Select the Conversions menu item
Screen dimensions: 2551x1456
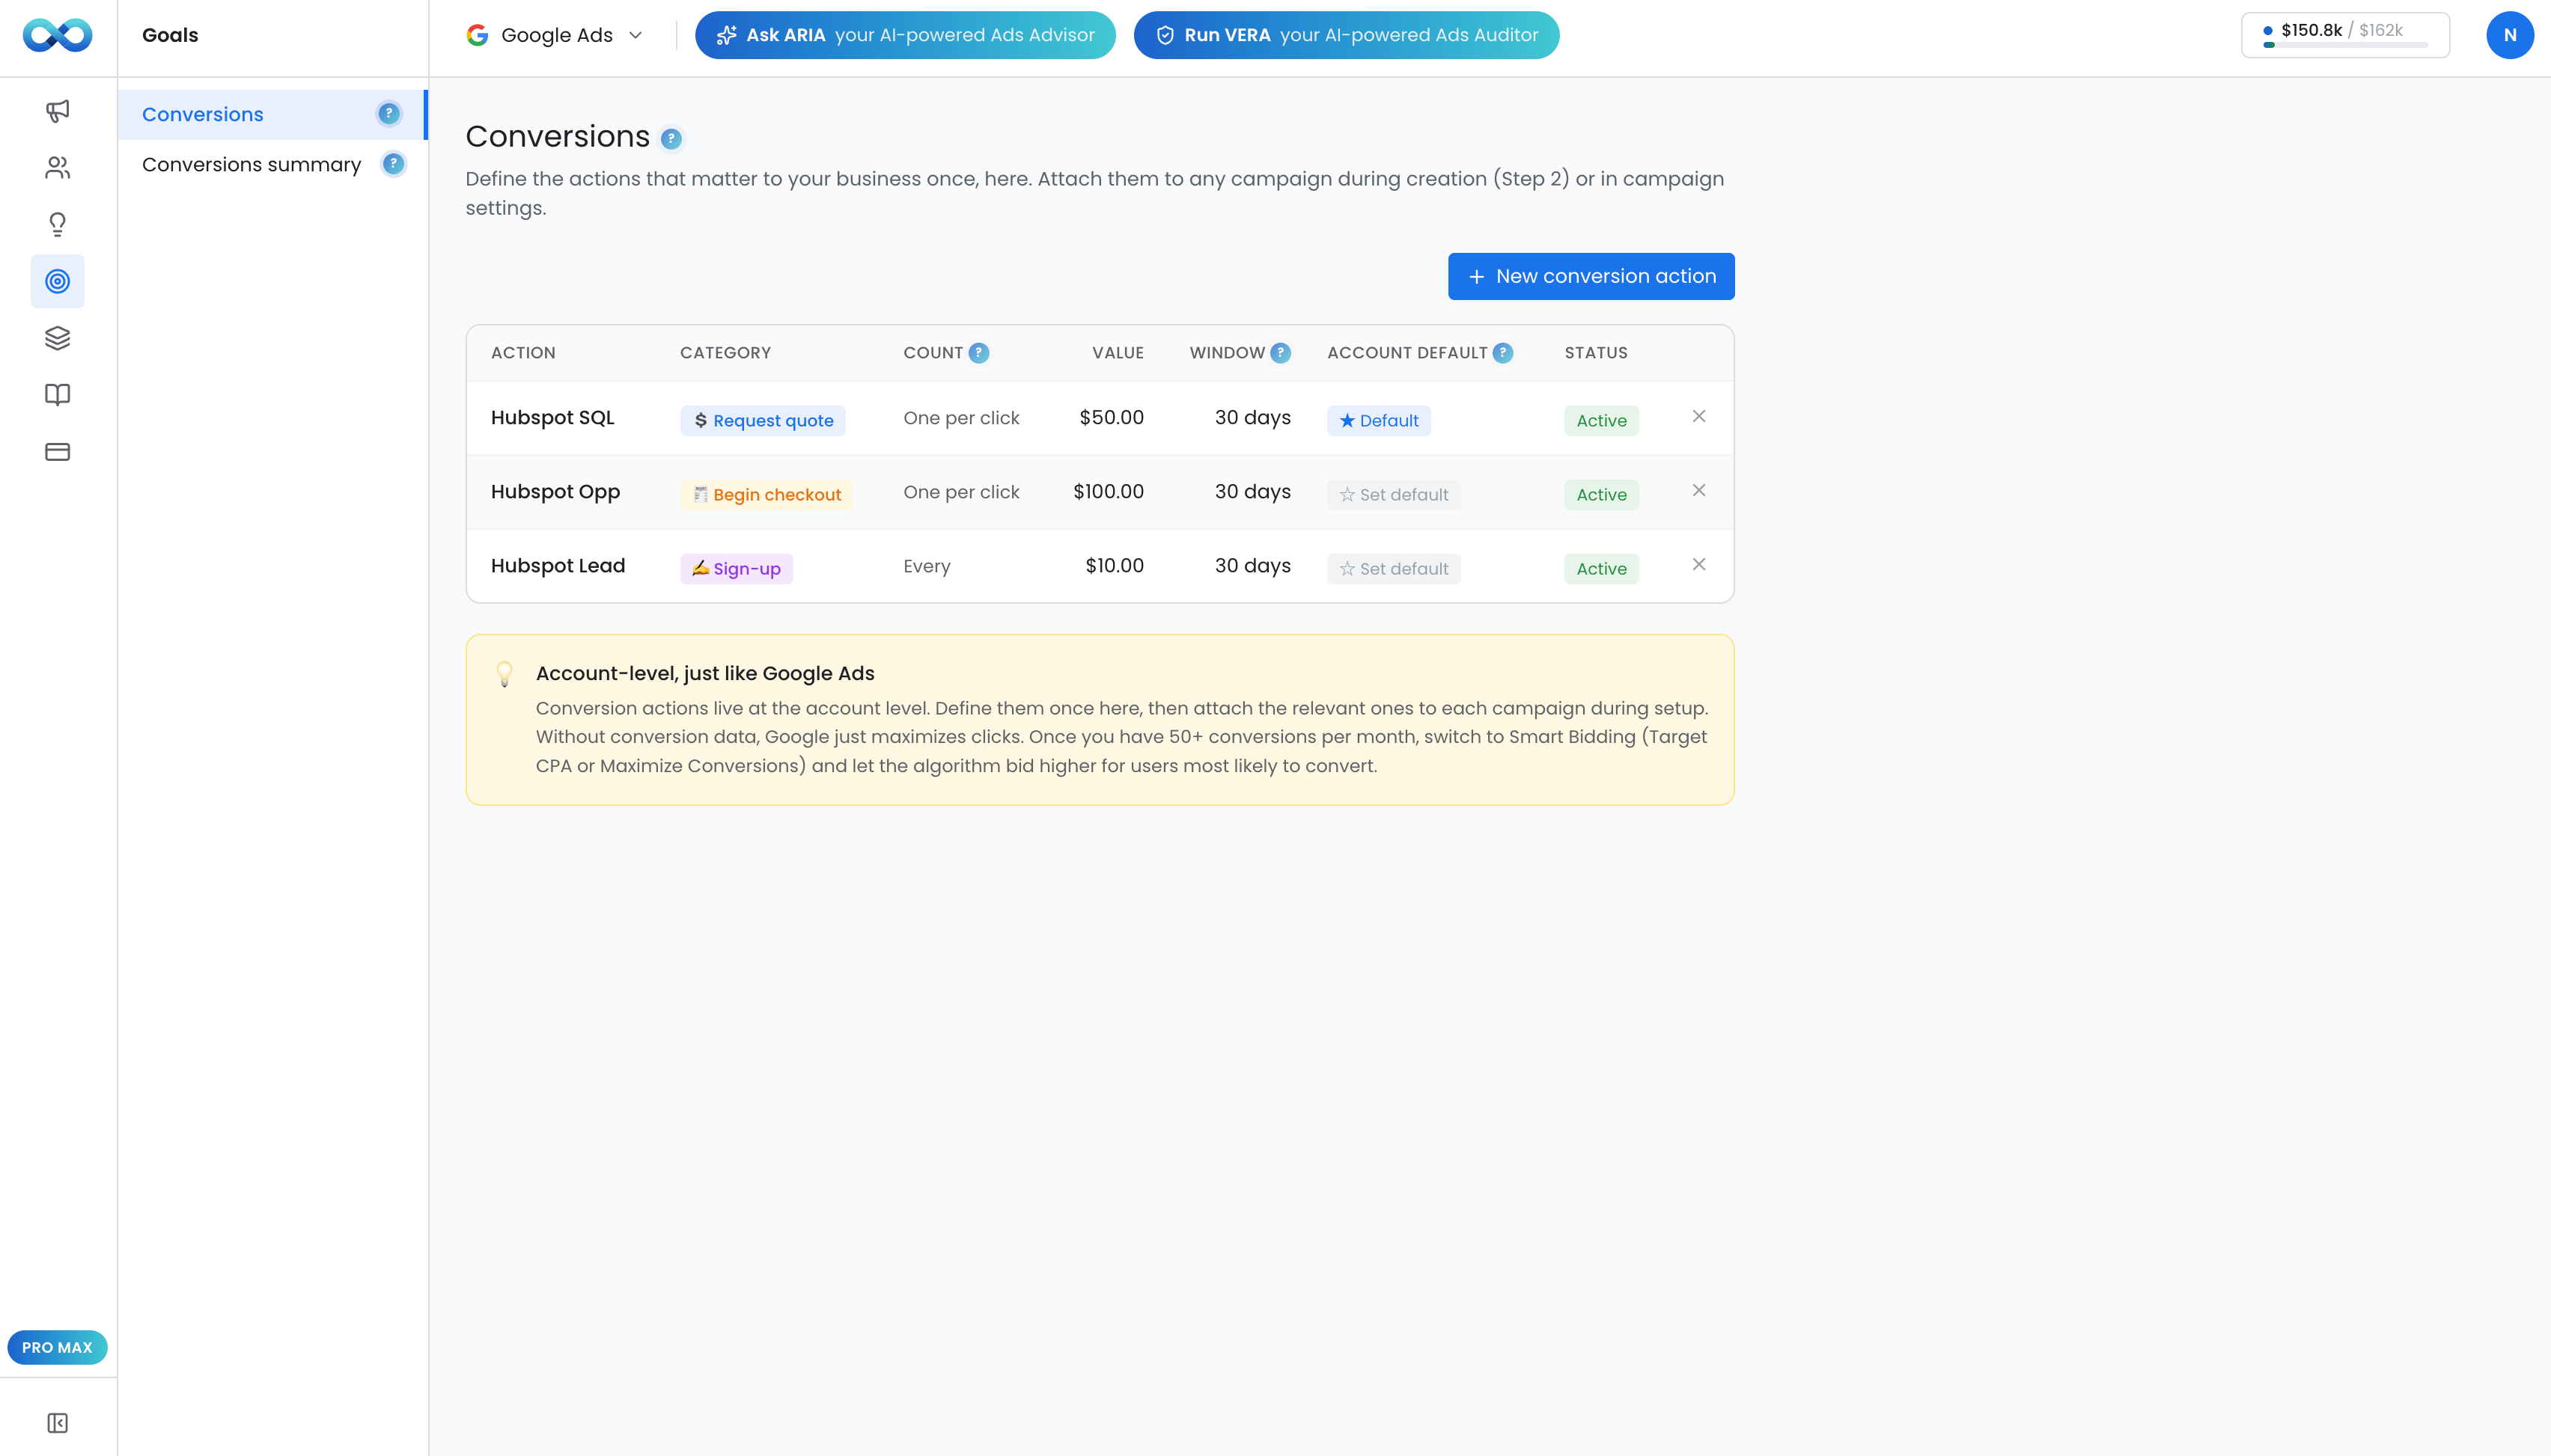pyautogui.click(x=272, y=114)
